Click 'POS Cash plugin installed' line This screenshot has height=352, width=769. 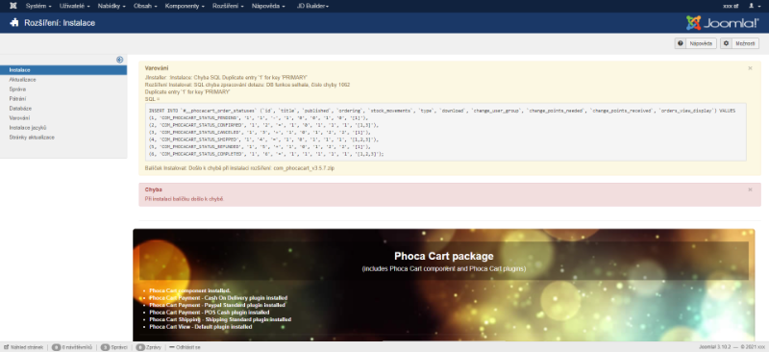pyautogui.click(x=210, y=313)
